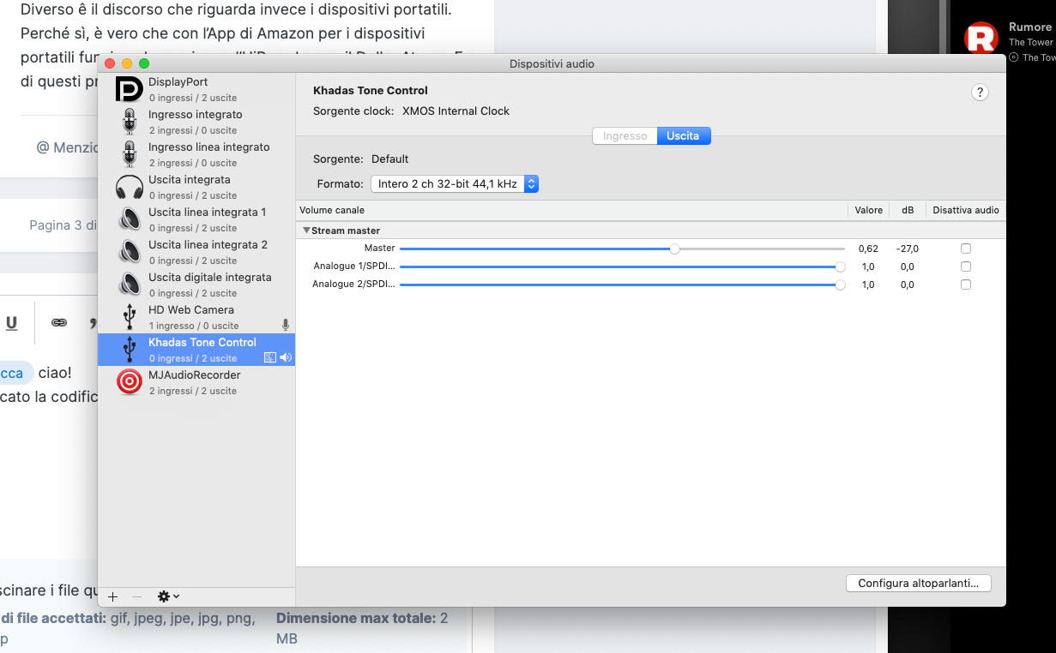Mute the Analogue 1/SPDI channel
Image resolution: width=1056 pixels, height=653 pixels.
[966, 267]
